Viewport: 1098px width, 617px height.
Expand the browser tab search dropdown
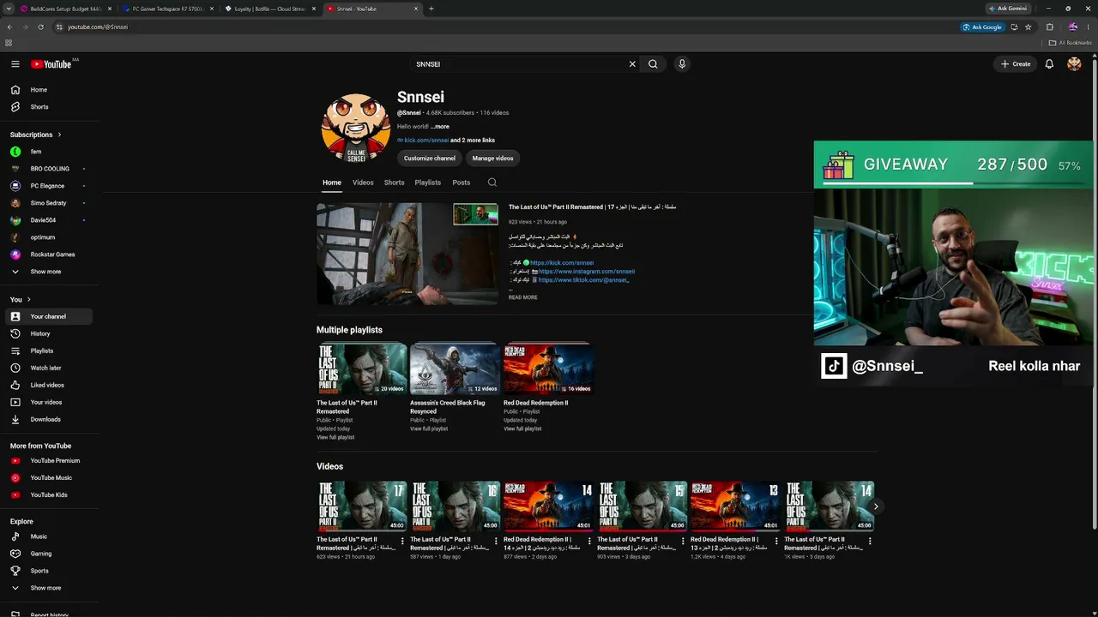point(9,9)
